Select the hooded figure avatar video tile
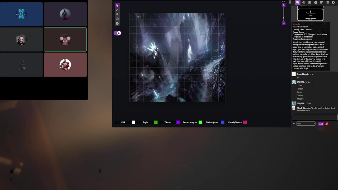Viewport: 338px width, 190px height. click(65, 15)
